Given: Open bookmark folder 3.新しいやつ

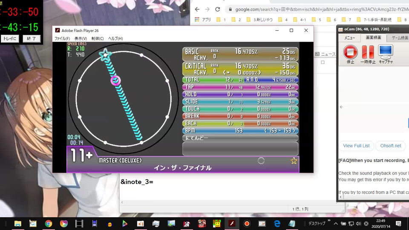Looking at the screenshot, I should (259, 20).
